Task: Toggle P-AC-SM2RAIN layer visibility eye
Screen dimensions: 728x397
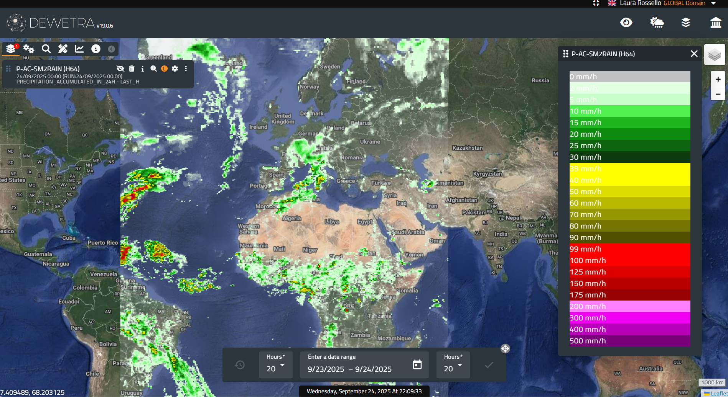Action: (x=120, y=69)
